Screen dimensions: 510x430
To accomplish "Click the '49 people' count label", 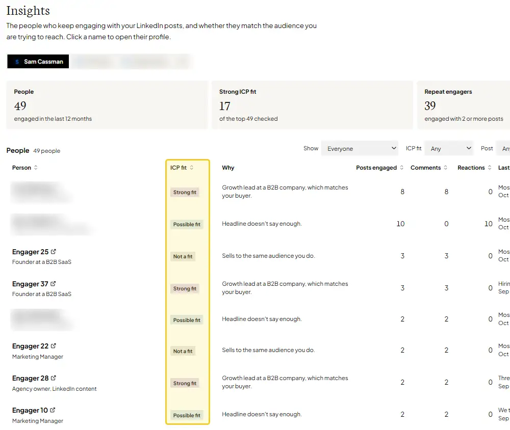I will [46, 151].
